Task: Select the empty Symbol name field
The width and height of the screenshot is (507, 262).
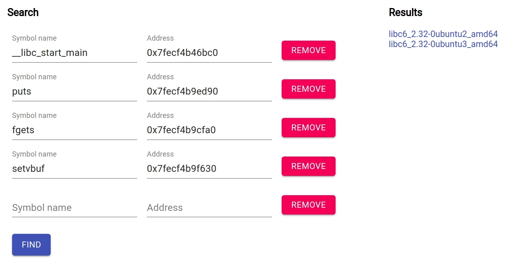Action: (74, 207)
